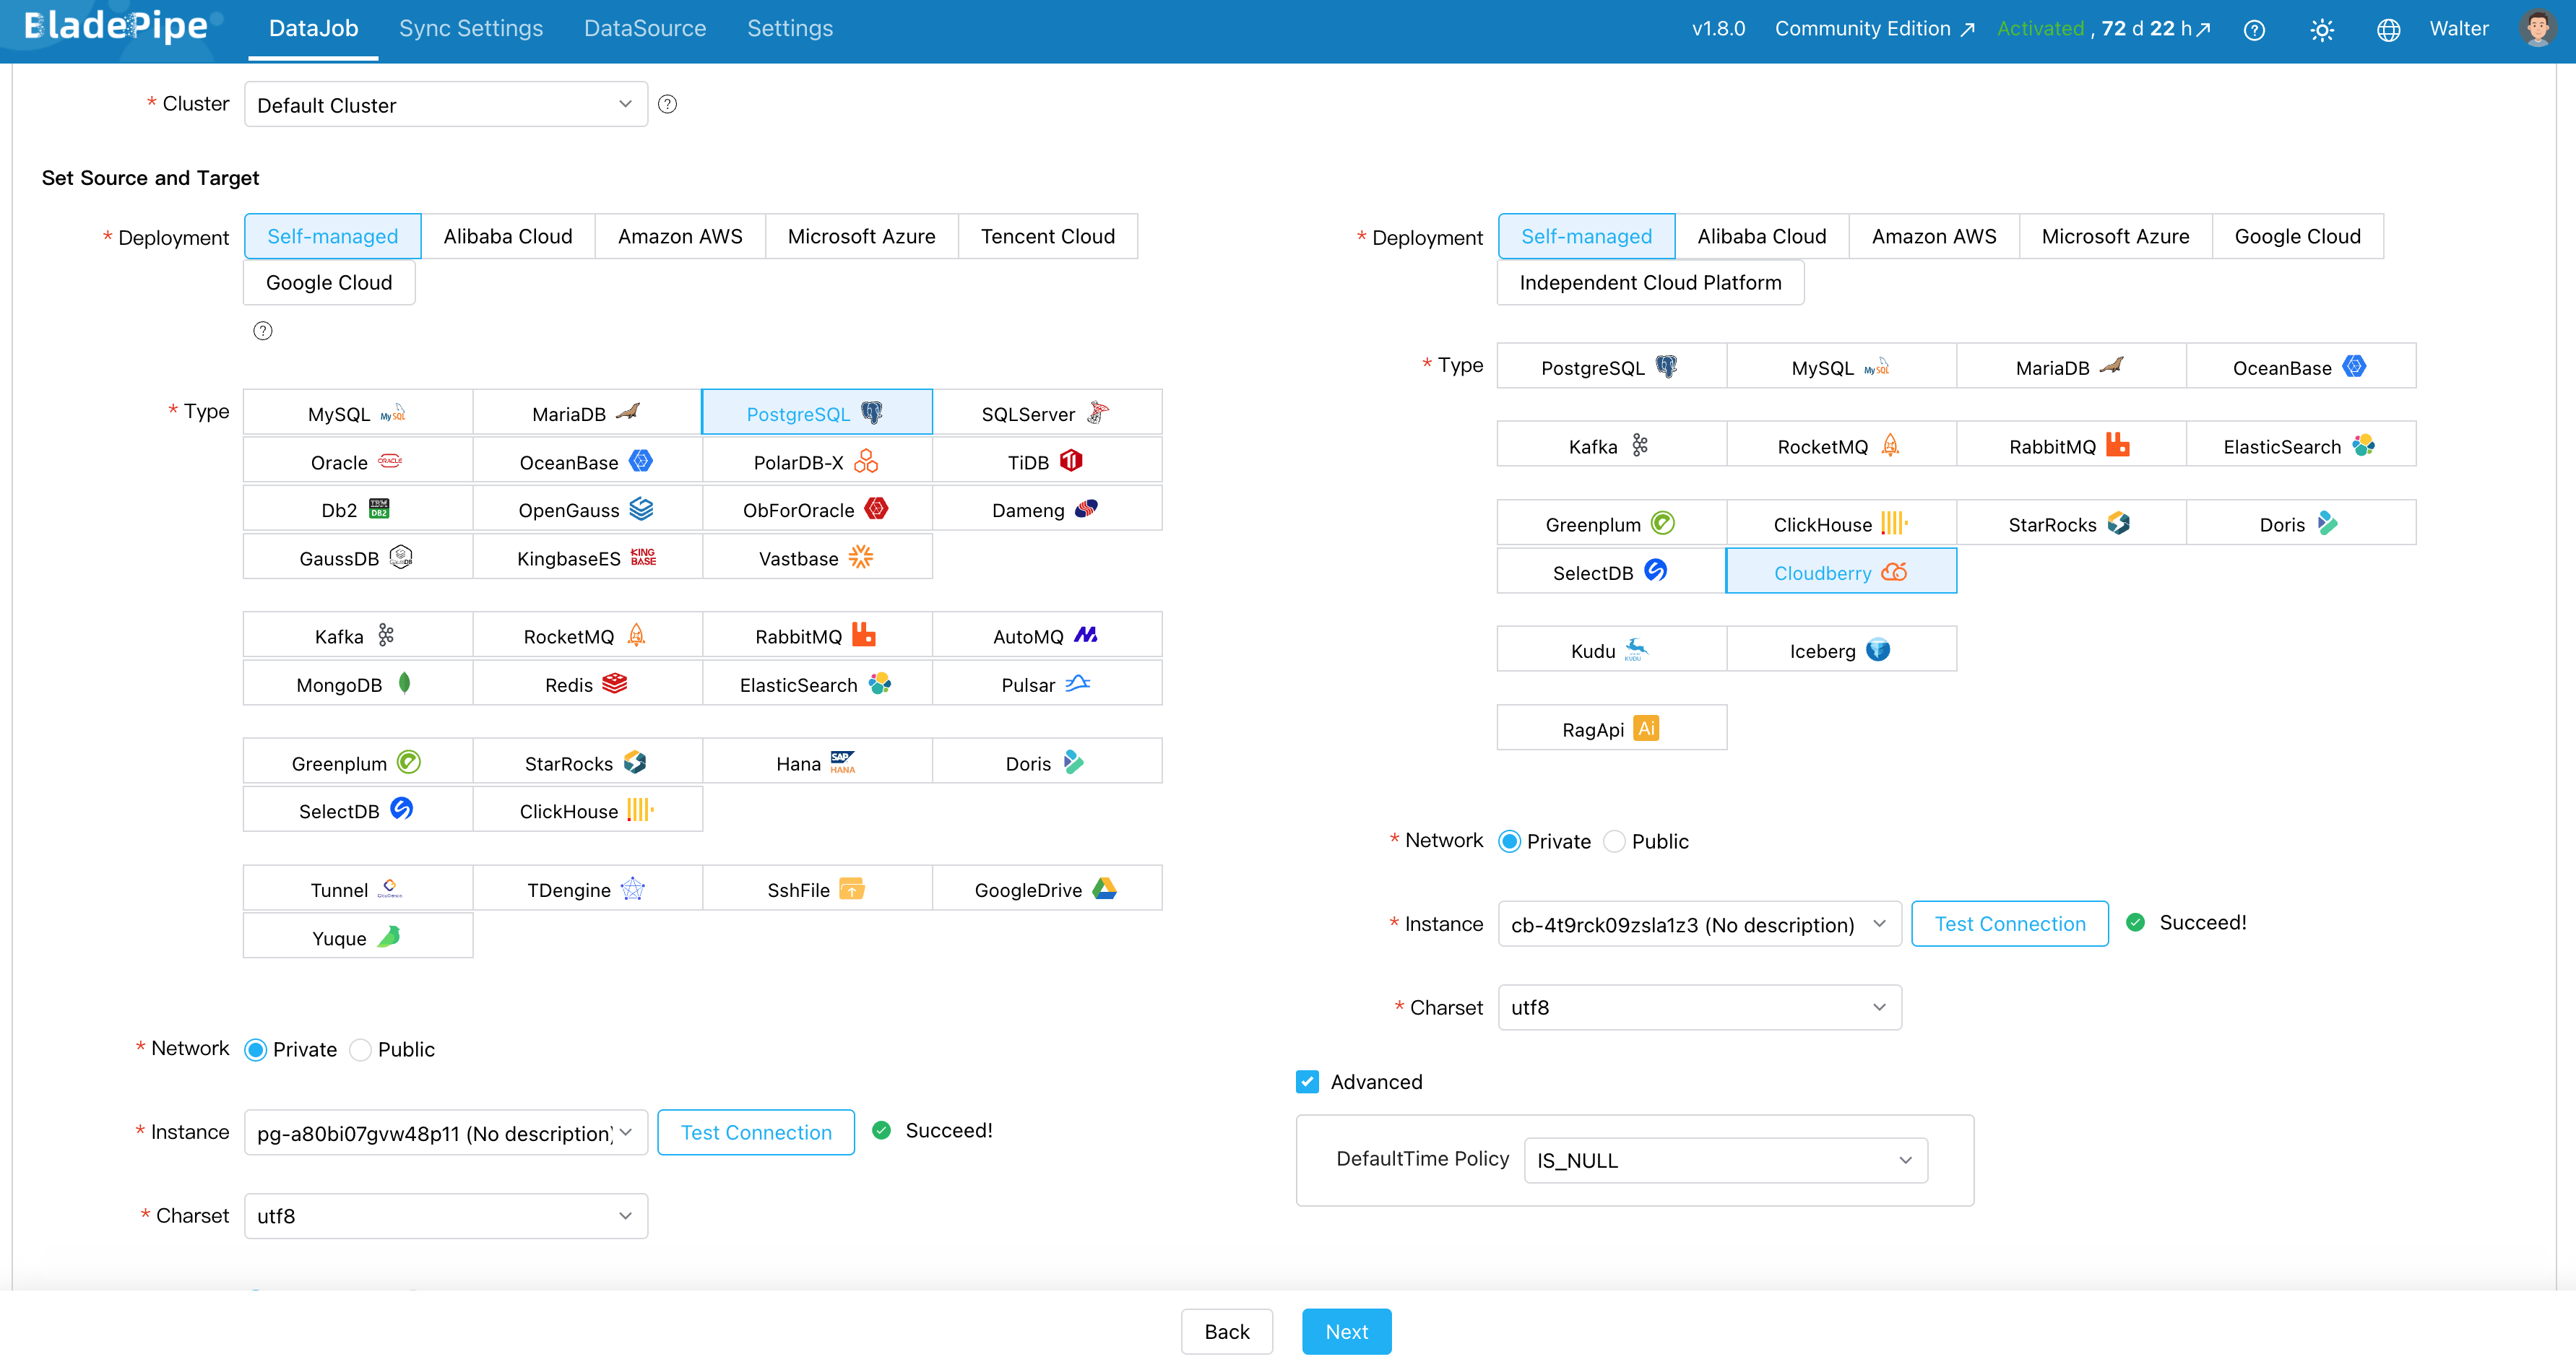Select OpenGauss as source type
The height and width of the screenshot is (1362, 2576).
pyautogui.click(x=587, y=509)
